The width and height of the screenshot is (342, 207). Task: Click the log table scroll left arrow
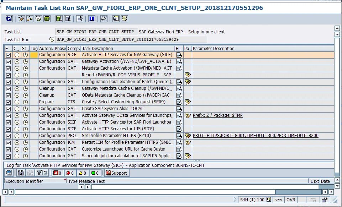(81, 187)
